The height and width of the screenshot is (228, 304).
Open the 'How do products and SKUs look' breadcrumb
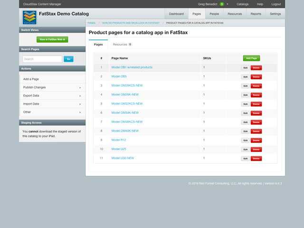coord(131,23)
